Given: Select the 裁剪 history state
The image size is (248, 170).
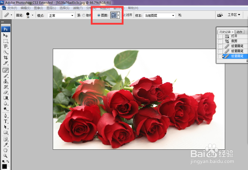Looking at the screenshot, I should click(234, 41).
